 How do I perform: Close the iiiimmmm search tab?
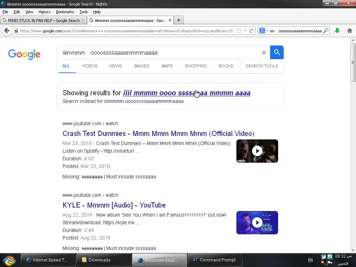[x=170, y=20]
